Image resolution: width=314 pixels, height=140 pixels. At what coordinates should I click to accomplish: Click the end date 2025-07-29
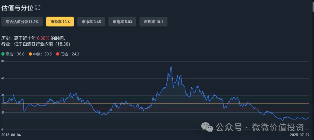tap(299, 135)
